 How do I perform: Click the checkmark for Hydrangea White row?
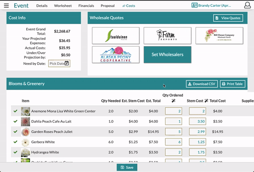(x=15, y=152)
